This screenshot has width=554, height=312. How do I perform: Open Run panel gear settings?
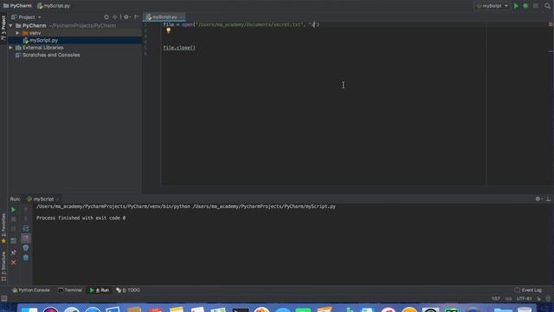coord(538,199)
